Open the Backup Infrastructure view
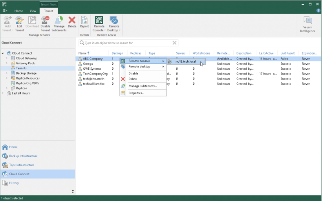 click(23, 156)
